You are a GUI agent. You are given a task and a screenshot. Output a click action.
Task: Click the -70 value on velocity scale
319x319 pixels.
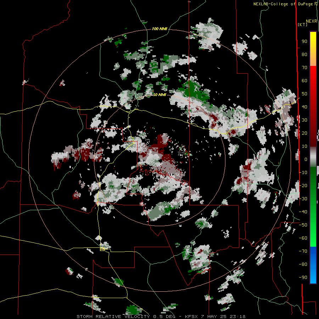[303, 251]
